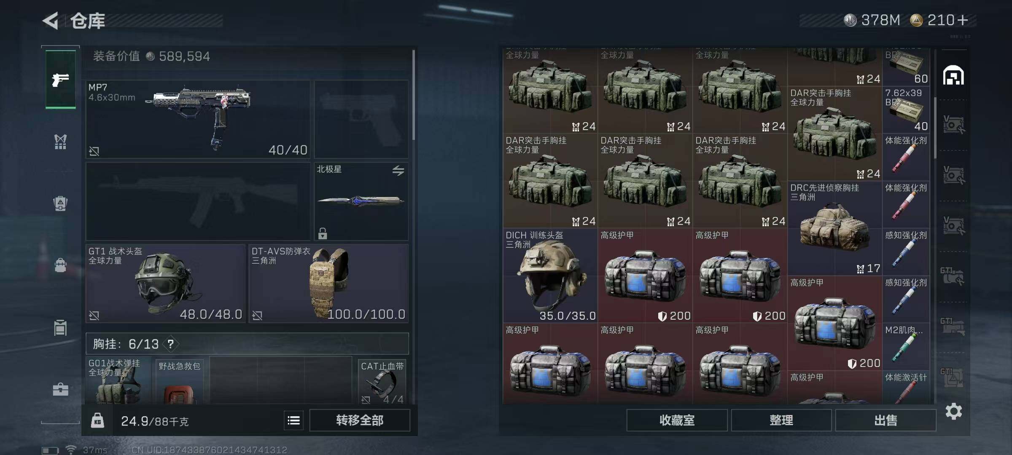This screenshot has height=455, width=1012.
Task: Click the lock icon on the knife slot
Action: click(x=323, y=233)
